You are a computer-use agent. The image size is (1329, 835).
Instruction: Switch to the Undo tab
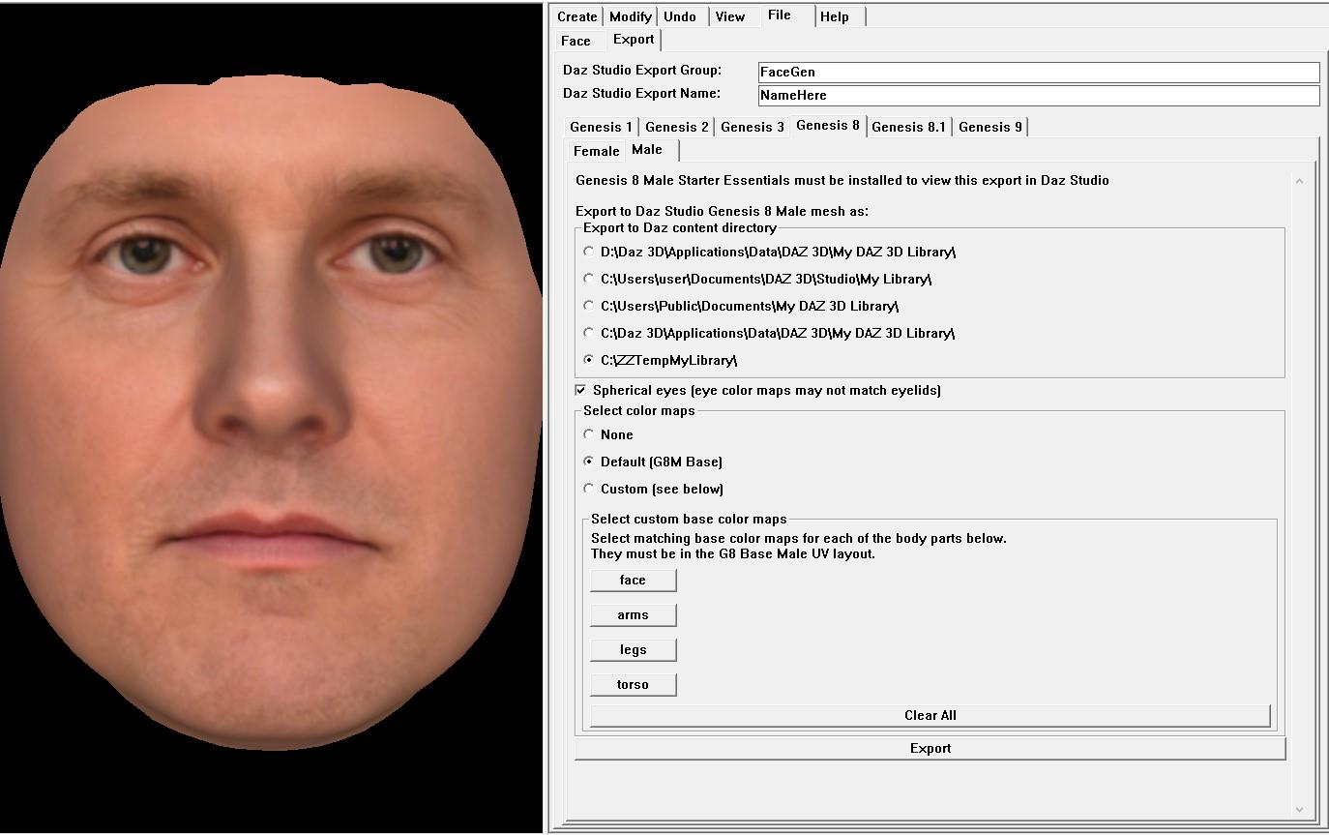point(680,16)
